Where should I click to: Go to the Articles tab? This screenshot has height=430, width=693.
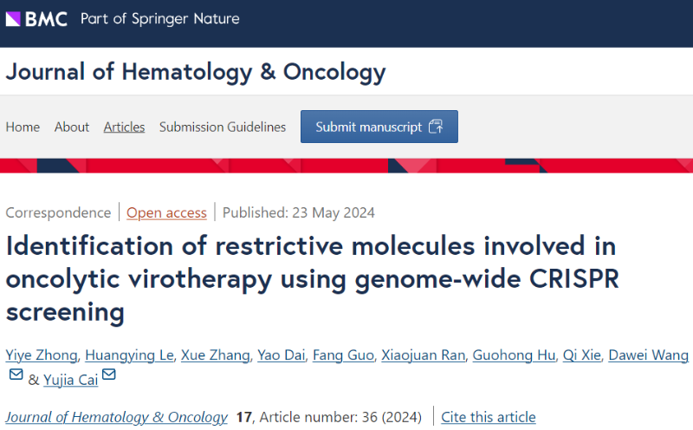(124, 127)
